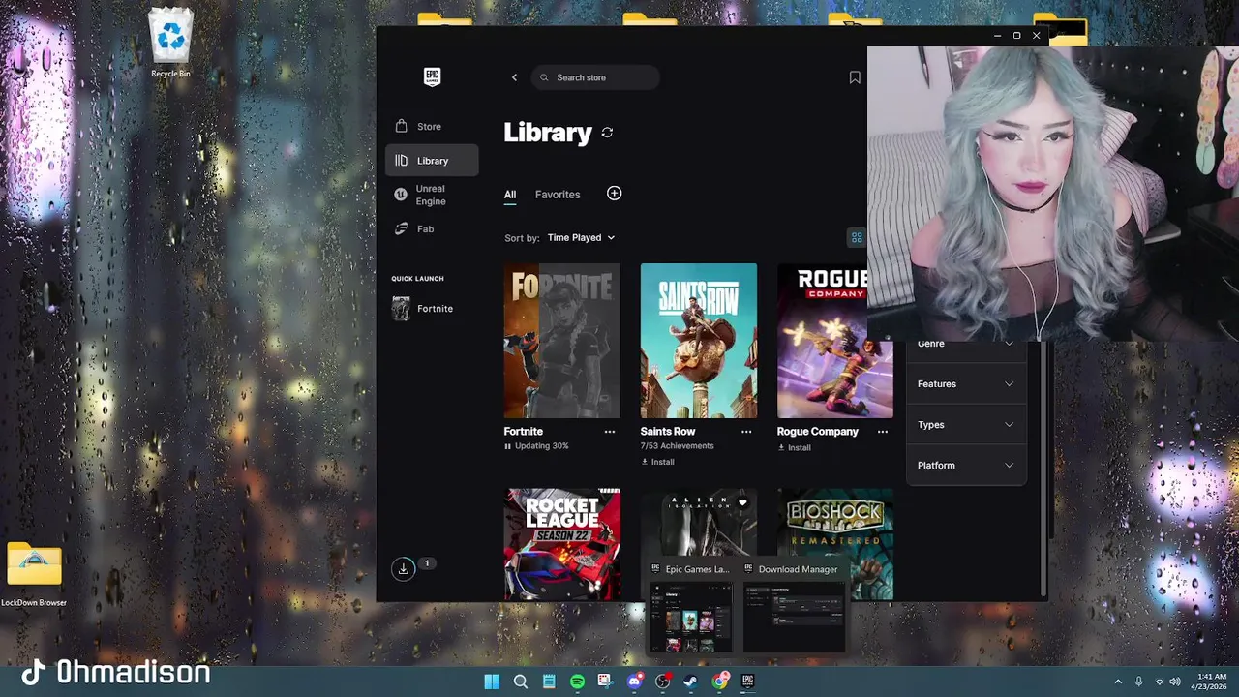Click the Library page scrollbar
The image size is (1239, 697).
[1043, 470]
